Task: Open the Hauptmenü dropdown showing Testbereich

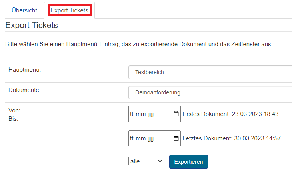Action: (210, 72)
